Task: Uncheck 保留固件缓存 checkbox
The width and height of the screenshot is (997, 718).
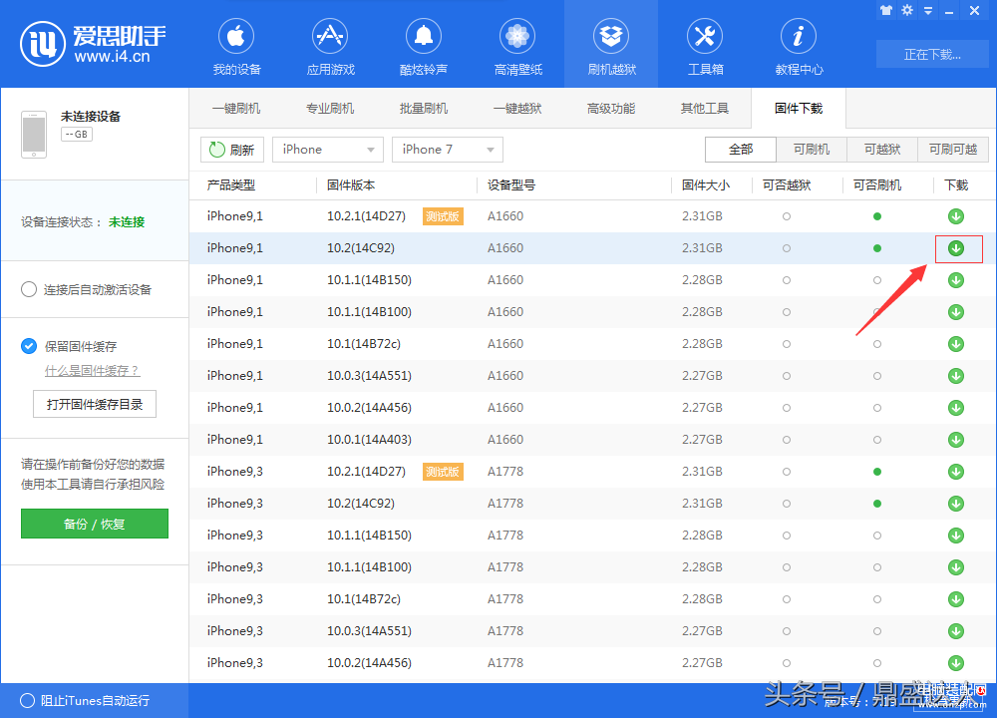Action: [29, 346]
